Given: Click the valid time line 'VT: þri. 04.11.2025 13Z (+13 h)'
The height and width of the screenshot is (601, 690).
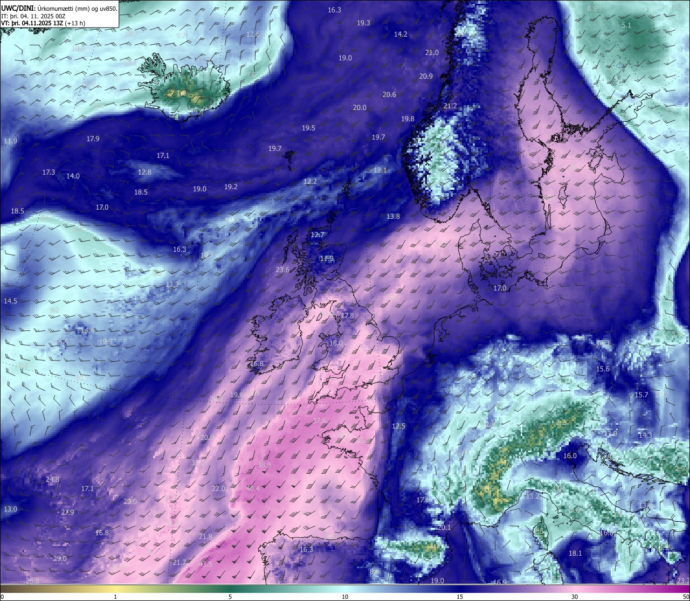Looking at the screenshot, I should (x=43, y=23).
